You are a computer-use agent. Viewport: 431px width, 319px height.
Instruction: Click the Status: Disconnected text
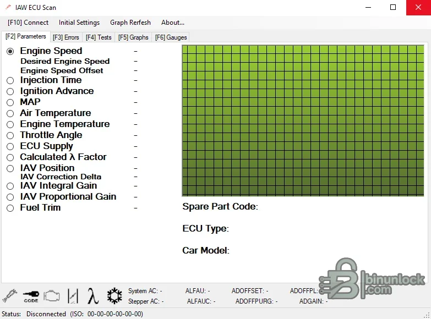point(34,314)
